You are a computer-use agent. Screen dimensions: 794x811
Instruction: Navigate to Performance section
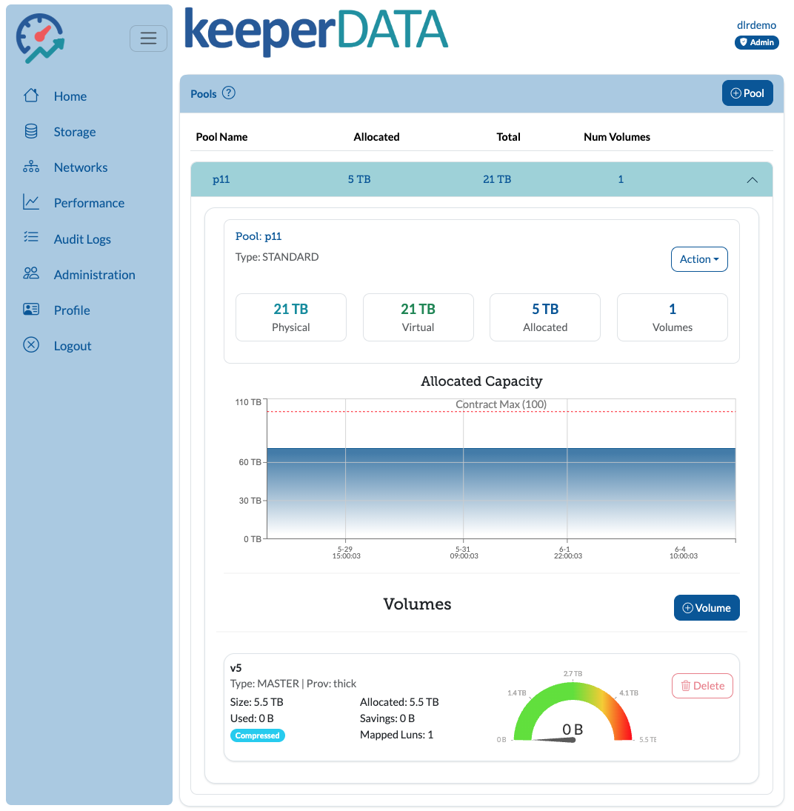89,203
